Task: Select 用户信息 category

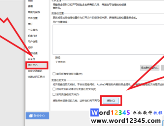Action: click(x=33, y=42)
